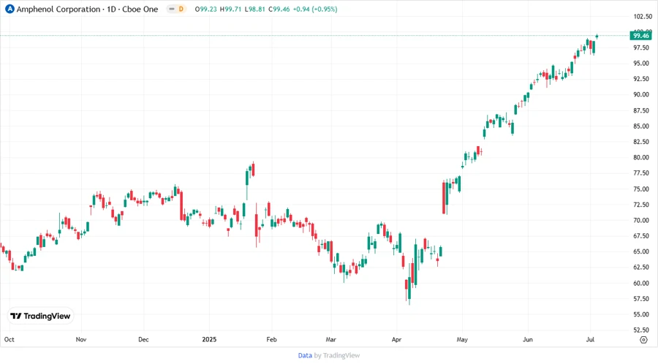Image resolution: width=658 pixels, height=364 pixels.
Task: Click the 2025 label on time axis
Action: click(x=209, y=339)
